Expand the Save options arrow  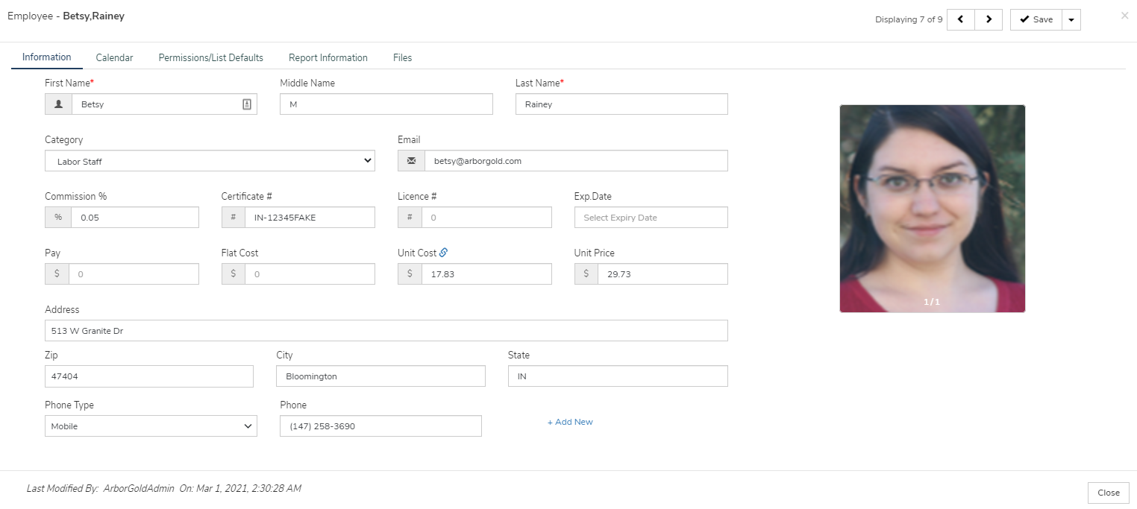(1071, 19)
